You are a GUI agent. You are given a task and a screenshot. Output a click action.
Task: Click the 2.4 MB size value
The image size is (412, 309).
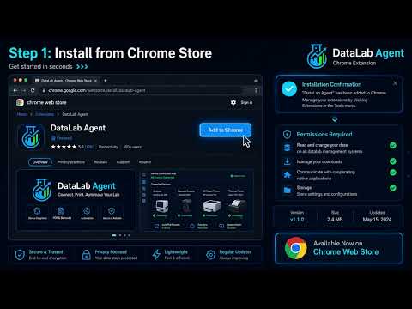click(x=335, y=220)
